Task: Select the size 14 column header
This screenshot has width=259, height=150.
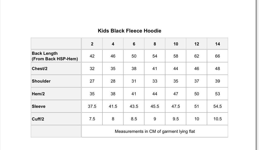Action: 217,44
